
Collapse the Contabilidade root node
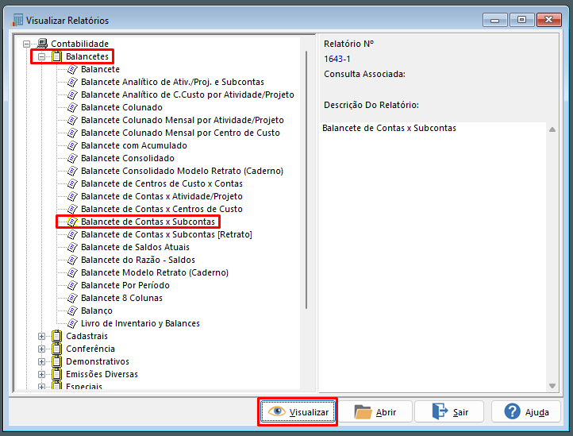(x=26, y=44)
